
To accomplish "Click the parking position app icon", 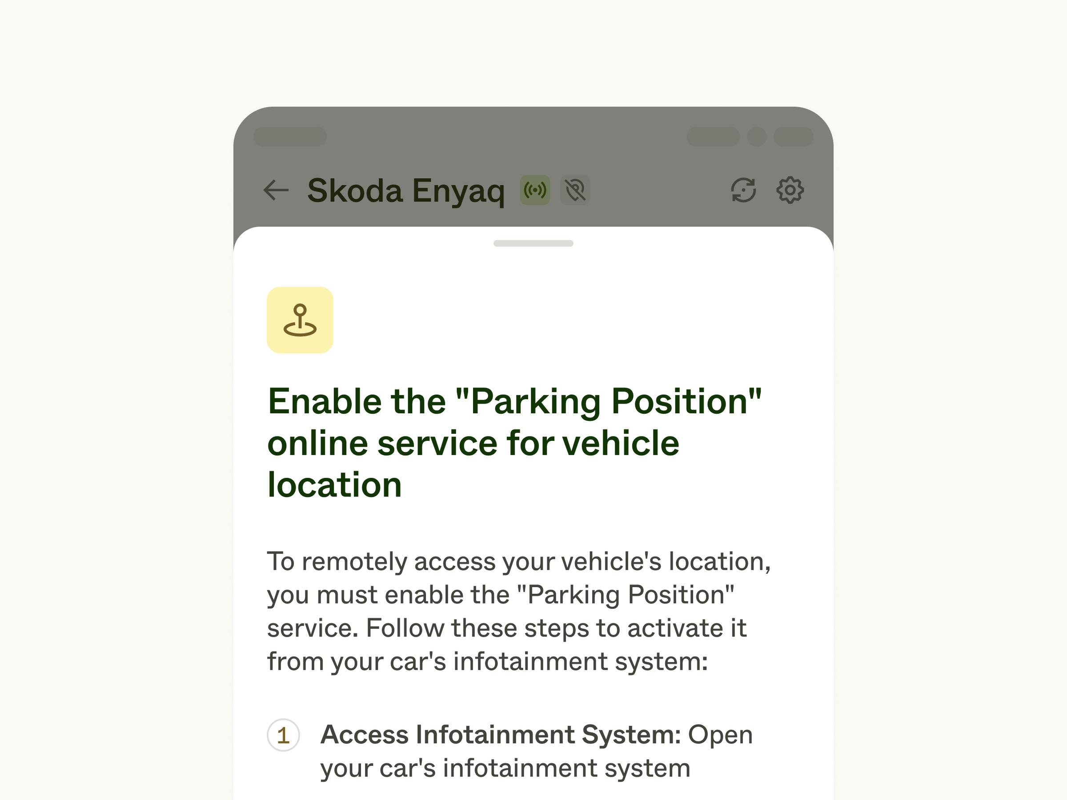I will [x=300, y=319].
